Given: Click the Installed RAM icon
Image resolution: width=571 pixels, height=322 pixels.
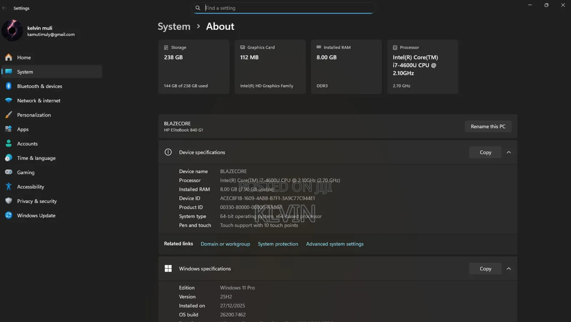Looking at the screenshot, I should pyautogui.click(x=319, y=47).
